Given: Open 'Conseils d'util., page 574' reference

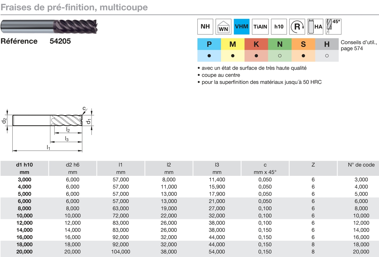Looking at the screenshot, I should coord(358,45).
